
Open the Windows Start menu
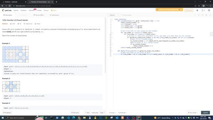coord(3,118)
